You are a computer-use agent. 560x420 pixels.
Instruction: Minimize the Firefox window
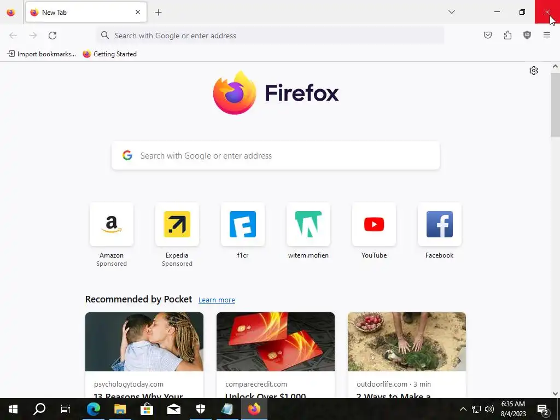497,12
